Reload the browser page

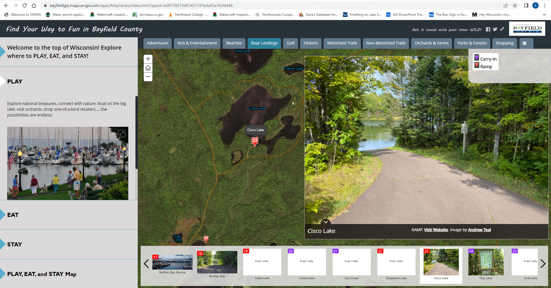[25, 5]
